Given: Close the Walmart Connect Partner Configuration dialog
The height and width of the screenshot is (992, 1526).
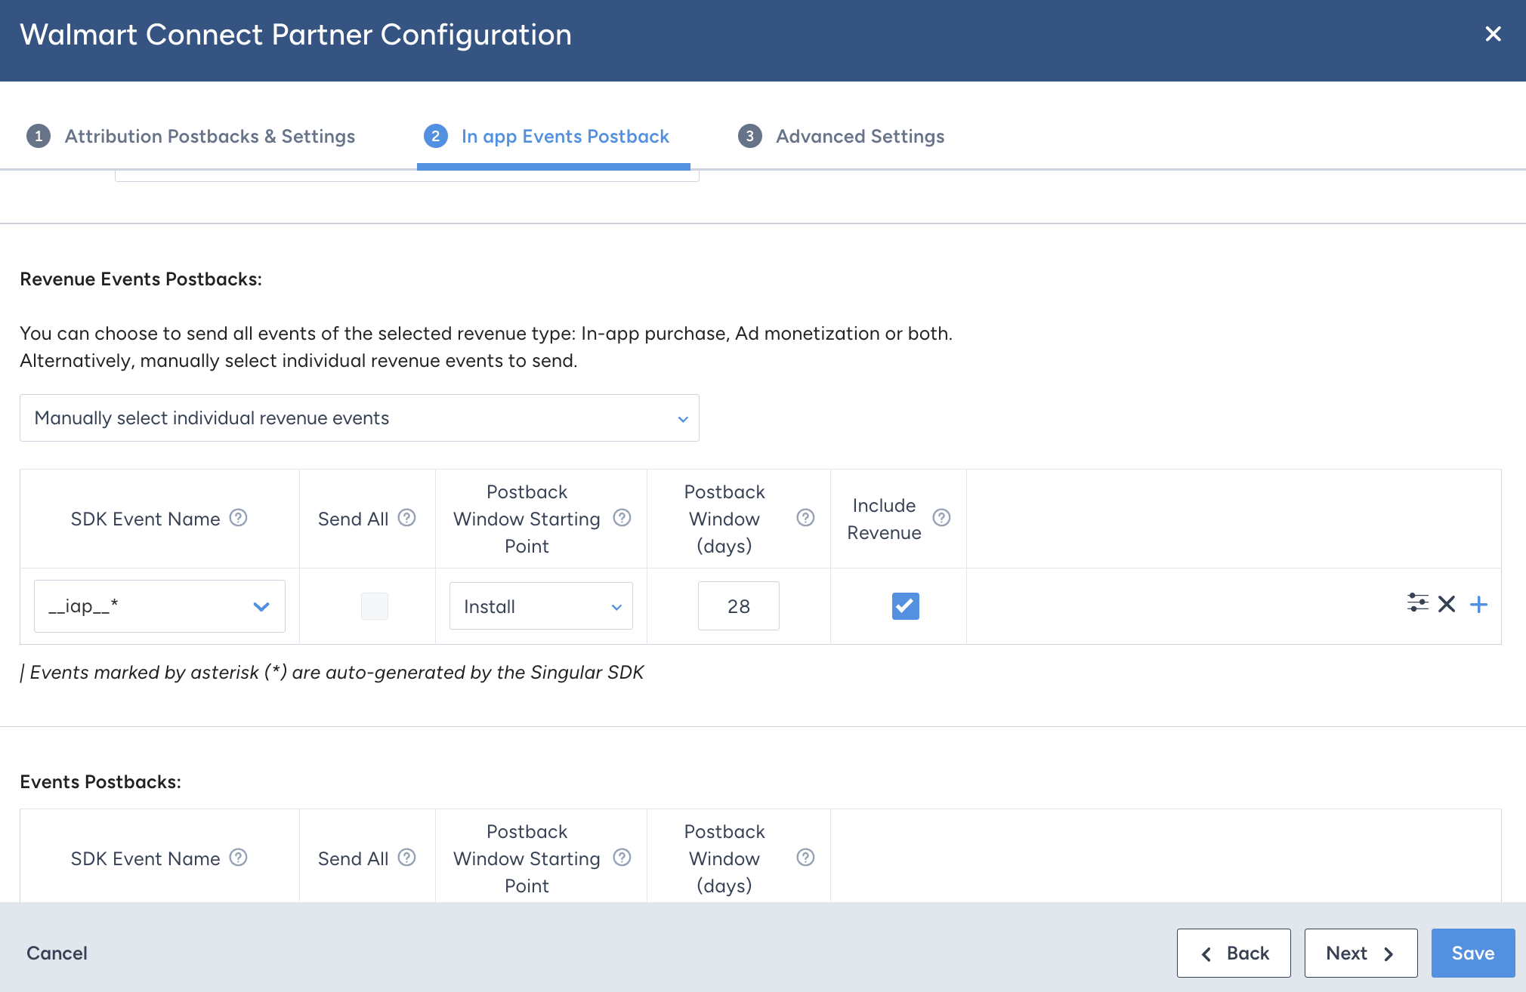Looking at the screenshot, I should click(x=1493, y=34).
